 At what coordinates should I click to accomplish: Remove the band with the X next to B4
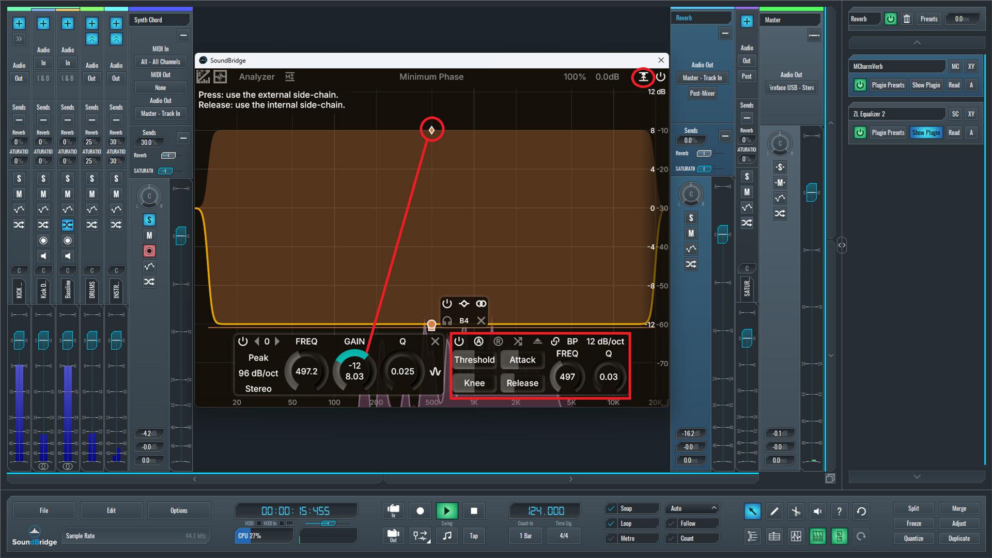(481, 320)
